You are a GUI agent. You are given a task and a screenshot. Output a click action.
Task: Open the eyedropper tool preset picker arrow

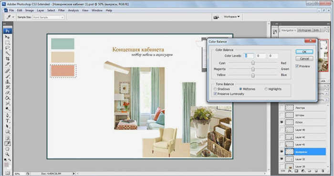pos(13,17)
